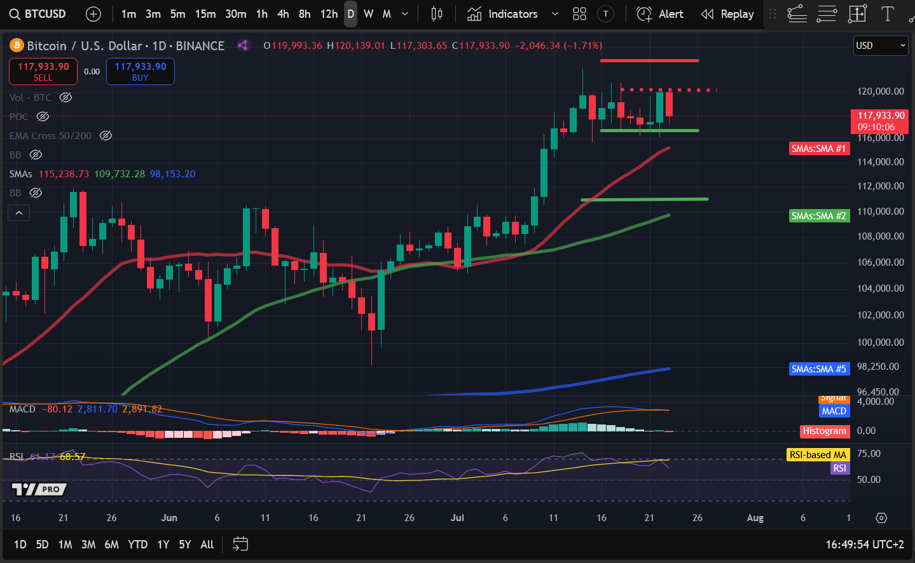Viewport: 915px width, 563px height.
Task: Click the SMAs:SMA #5 price label
Action: click(819, 369)
